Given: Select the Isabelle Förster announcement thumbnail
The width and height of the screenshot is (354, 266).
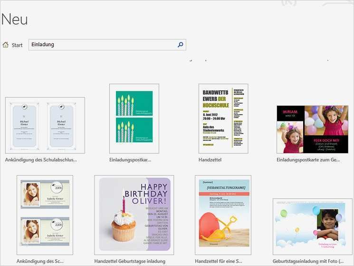Looking at the screenshot, I should (x=45, y=215).
